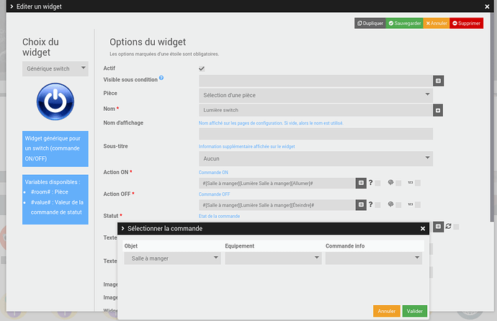
Task: Click the blue power widget image
Action: [x=55, y=101]
